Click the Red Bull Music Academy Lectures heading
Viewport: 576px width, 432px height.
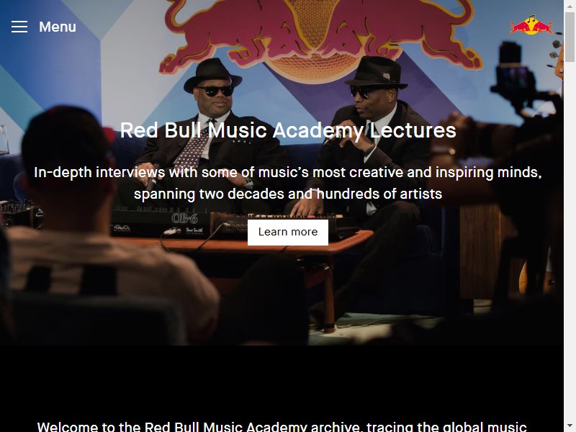tap(288, 130)
